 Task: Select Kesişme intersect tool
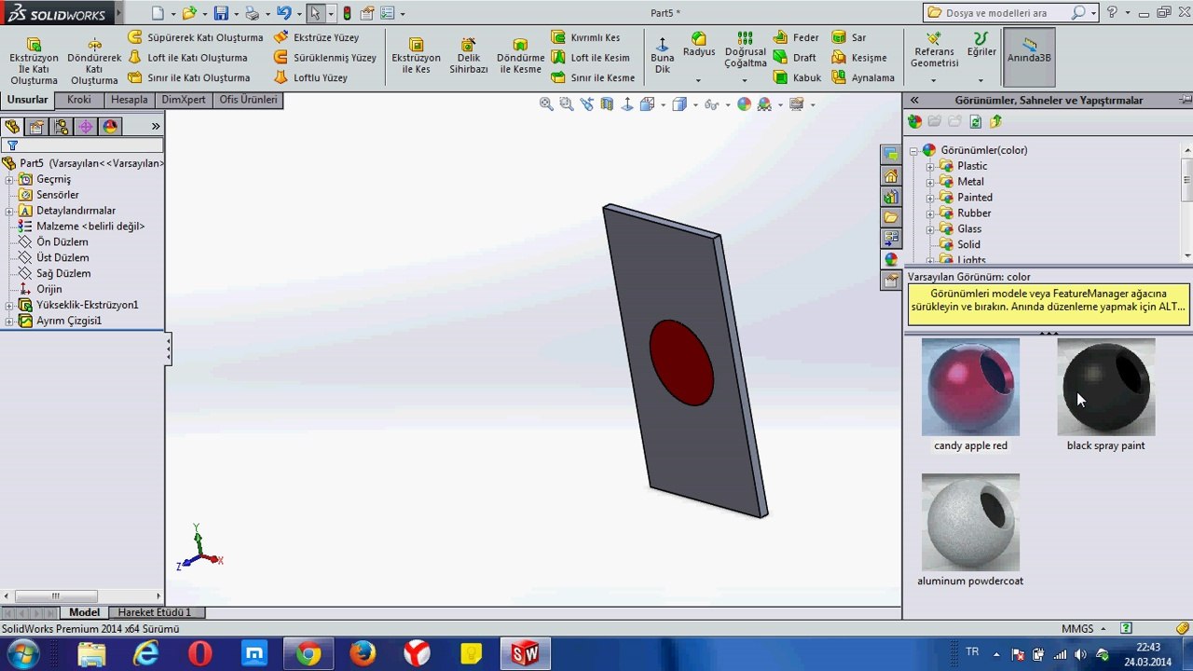tap(859, 58)
